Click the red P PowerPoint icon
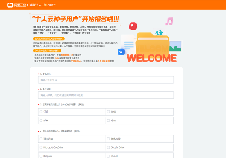Screen dimensions: 226x158 133,26
